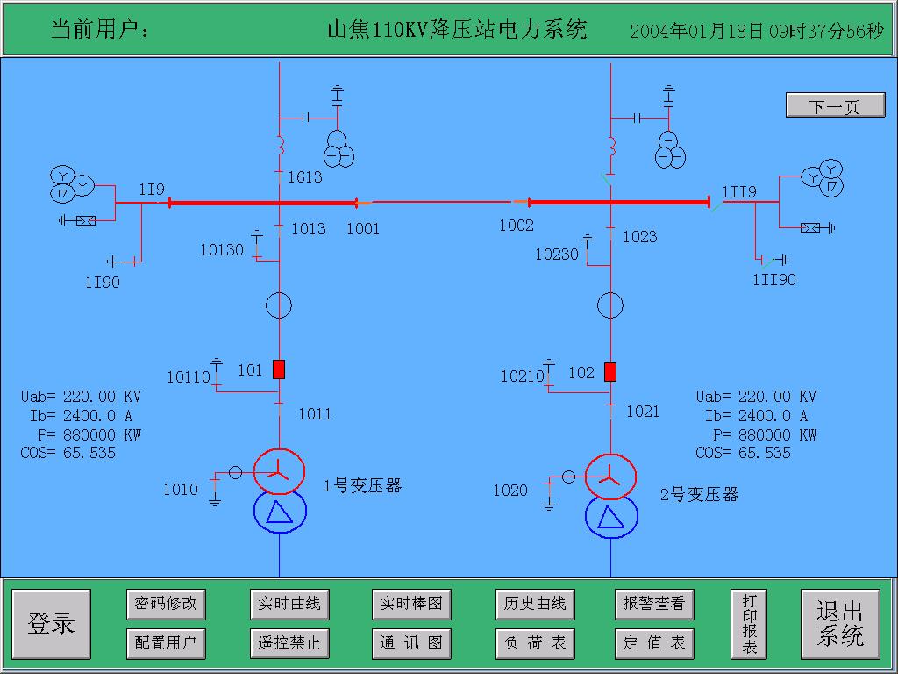This screenshot has height=674, width=898.
Task: Open the 定值表 setpoint table
Action: pyautogui.click(x=654, y=643)
